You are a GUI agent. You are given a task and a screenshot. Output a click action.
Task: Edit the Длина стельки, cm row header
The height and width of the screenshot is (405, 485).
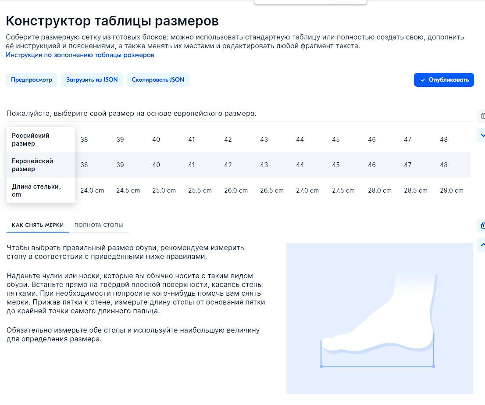(x=40, y=190)
